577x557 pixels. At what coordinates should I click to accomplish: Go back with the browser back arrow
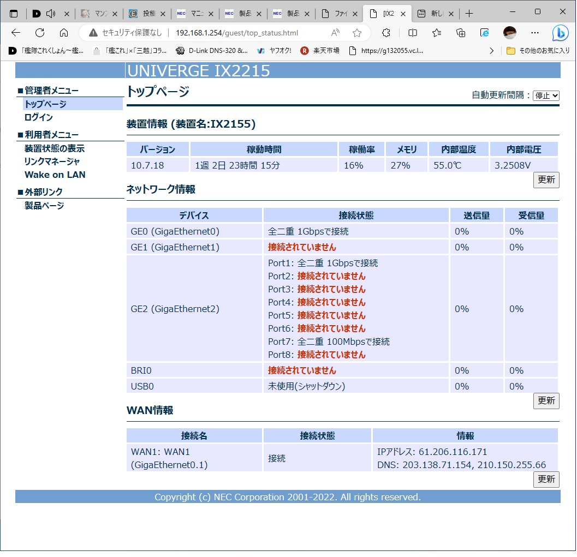point(16,33)
